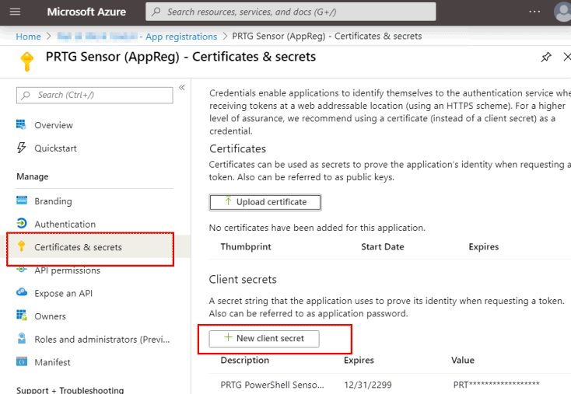Click the Quickstart lightning icon
This screenshot has width=571, height=394.
(x=21, y=148)
